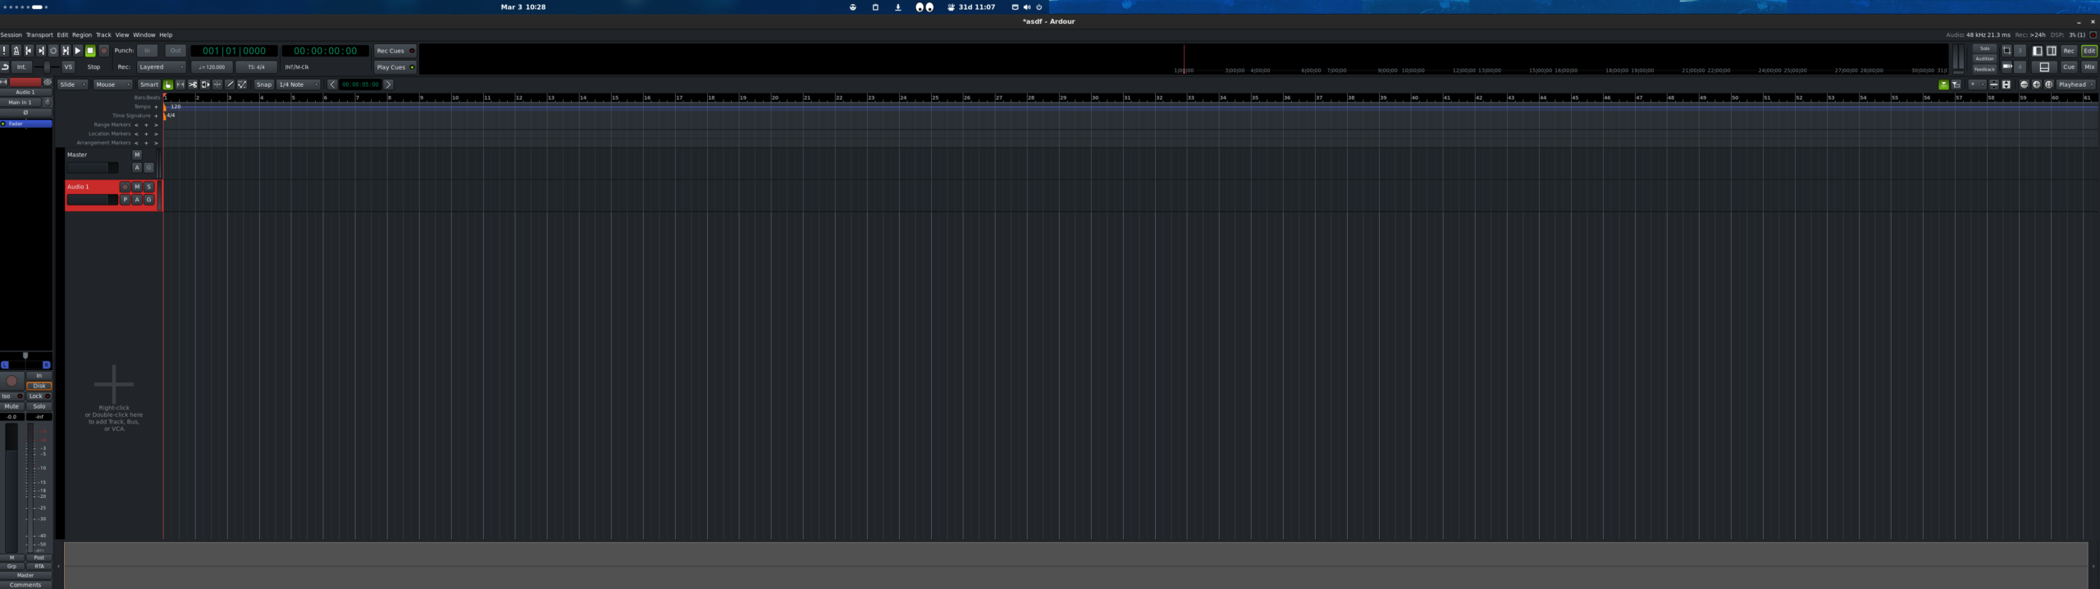Open the Window menu
This screenshot has width=2100, height=589.
click(144, 35)
